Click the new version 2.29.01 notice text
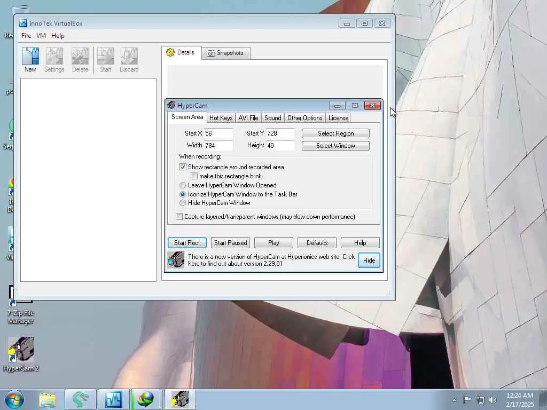Image resolution: width=547 pixels, height=410 pixels. click(x=271, y=260)
